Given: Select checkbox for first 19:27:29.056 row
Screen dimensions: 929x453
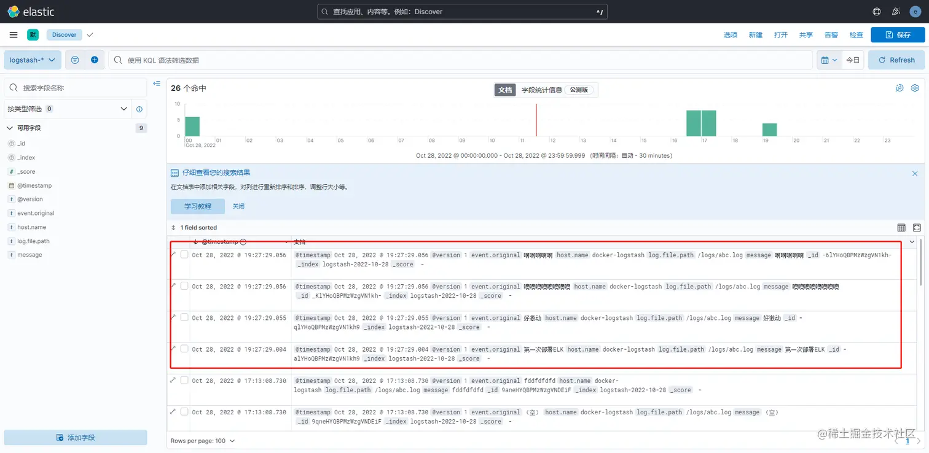Looking at the screenshot, I should point(184,254).
